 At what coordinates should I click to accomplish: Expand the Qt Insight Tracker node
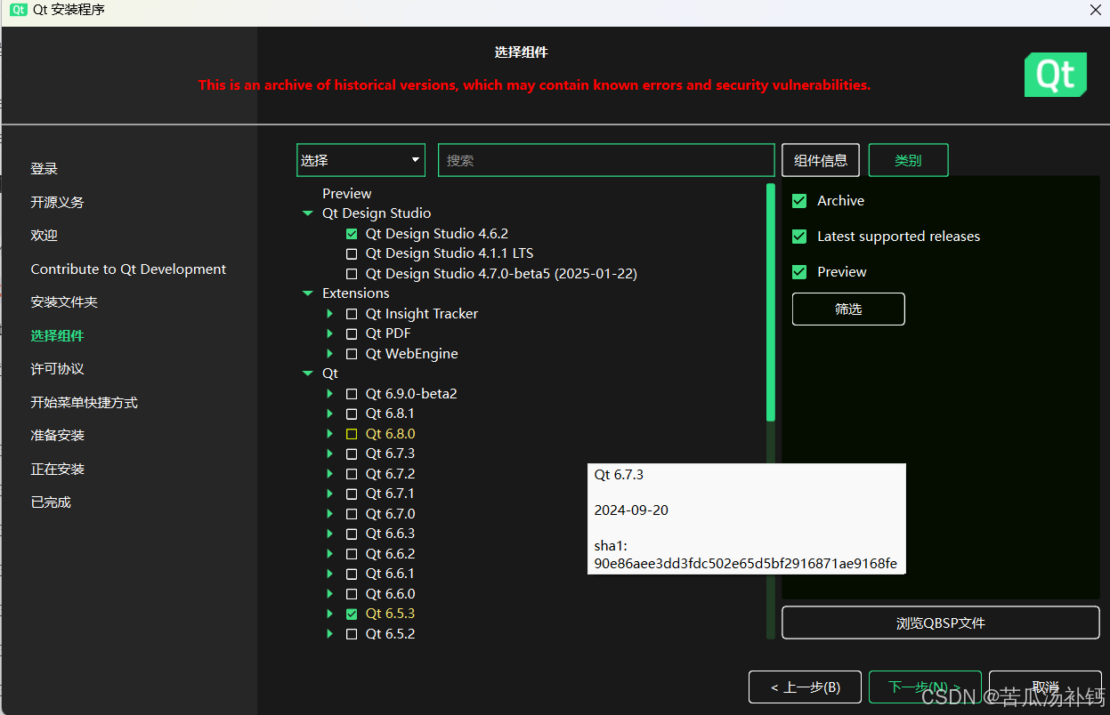[x=330, y=314]
